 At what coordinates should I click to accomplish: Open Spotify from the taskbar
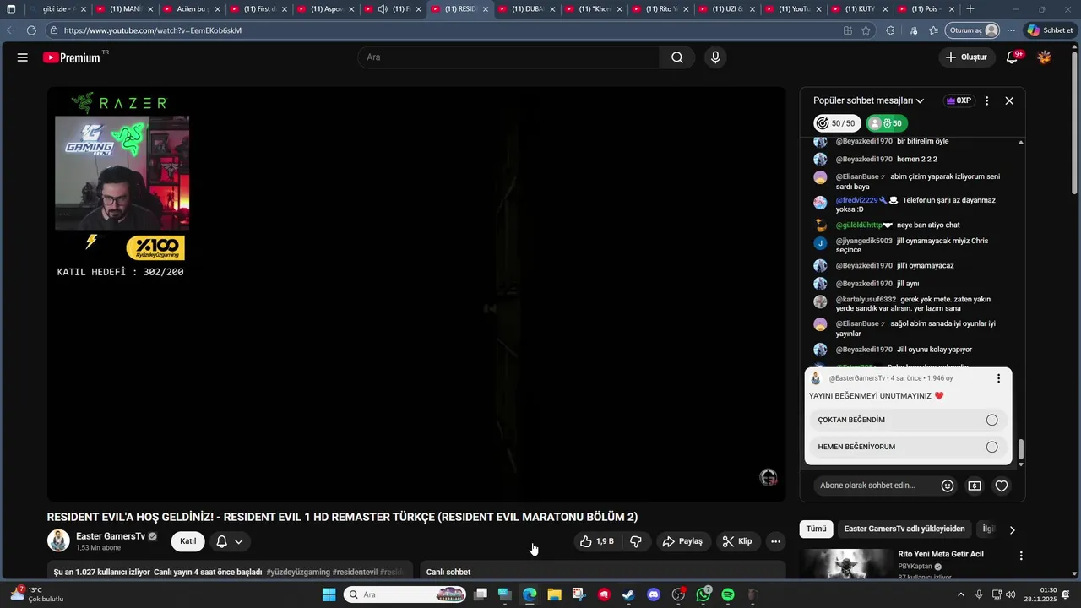coord(728,594)
